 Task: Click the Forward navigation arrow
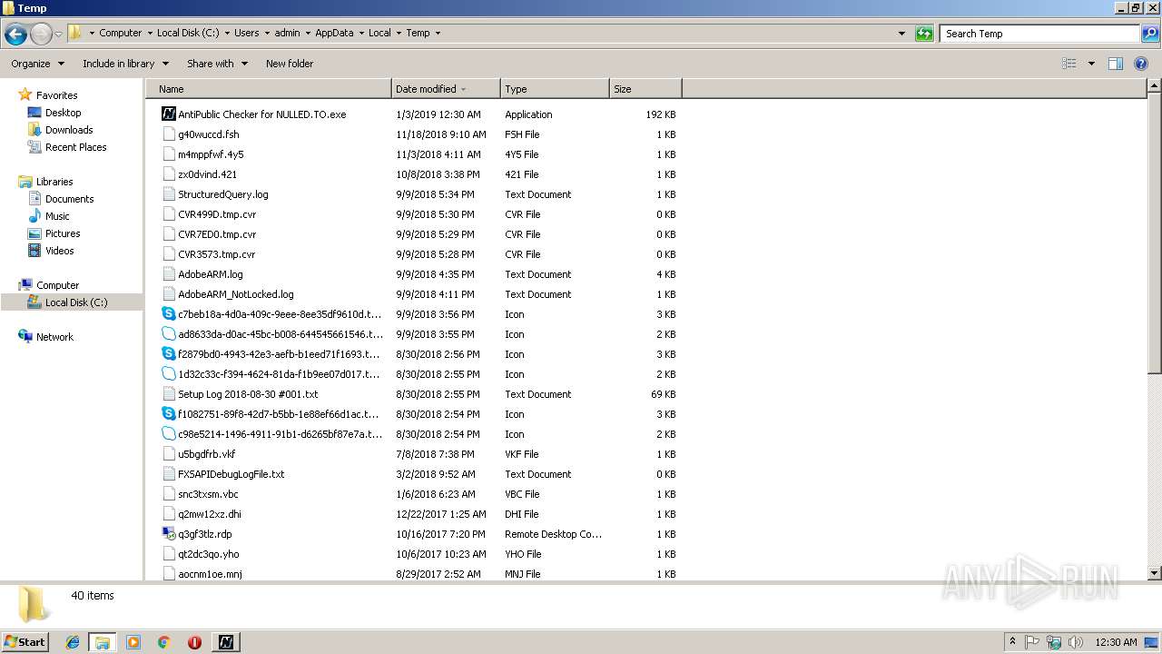[x=41, y=34]
